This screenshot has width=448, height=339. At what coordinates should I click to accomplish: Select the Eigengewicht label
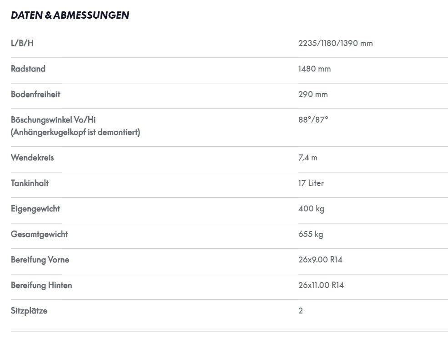point(35,208)
